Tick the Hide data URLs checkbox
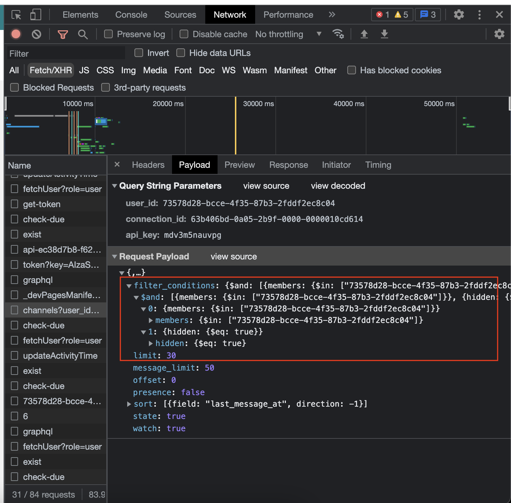This screenshot has width=511, height=503. (x=181, y=53)
